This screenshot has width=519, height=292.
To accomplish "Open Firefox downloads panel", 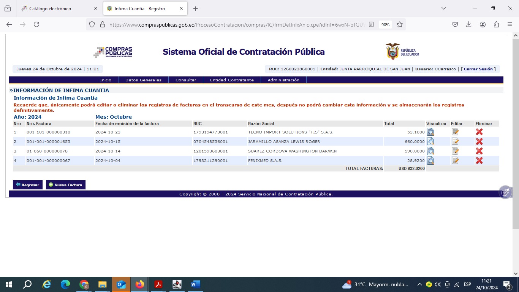I will tap(469, 24).
